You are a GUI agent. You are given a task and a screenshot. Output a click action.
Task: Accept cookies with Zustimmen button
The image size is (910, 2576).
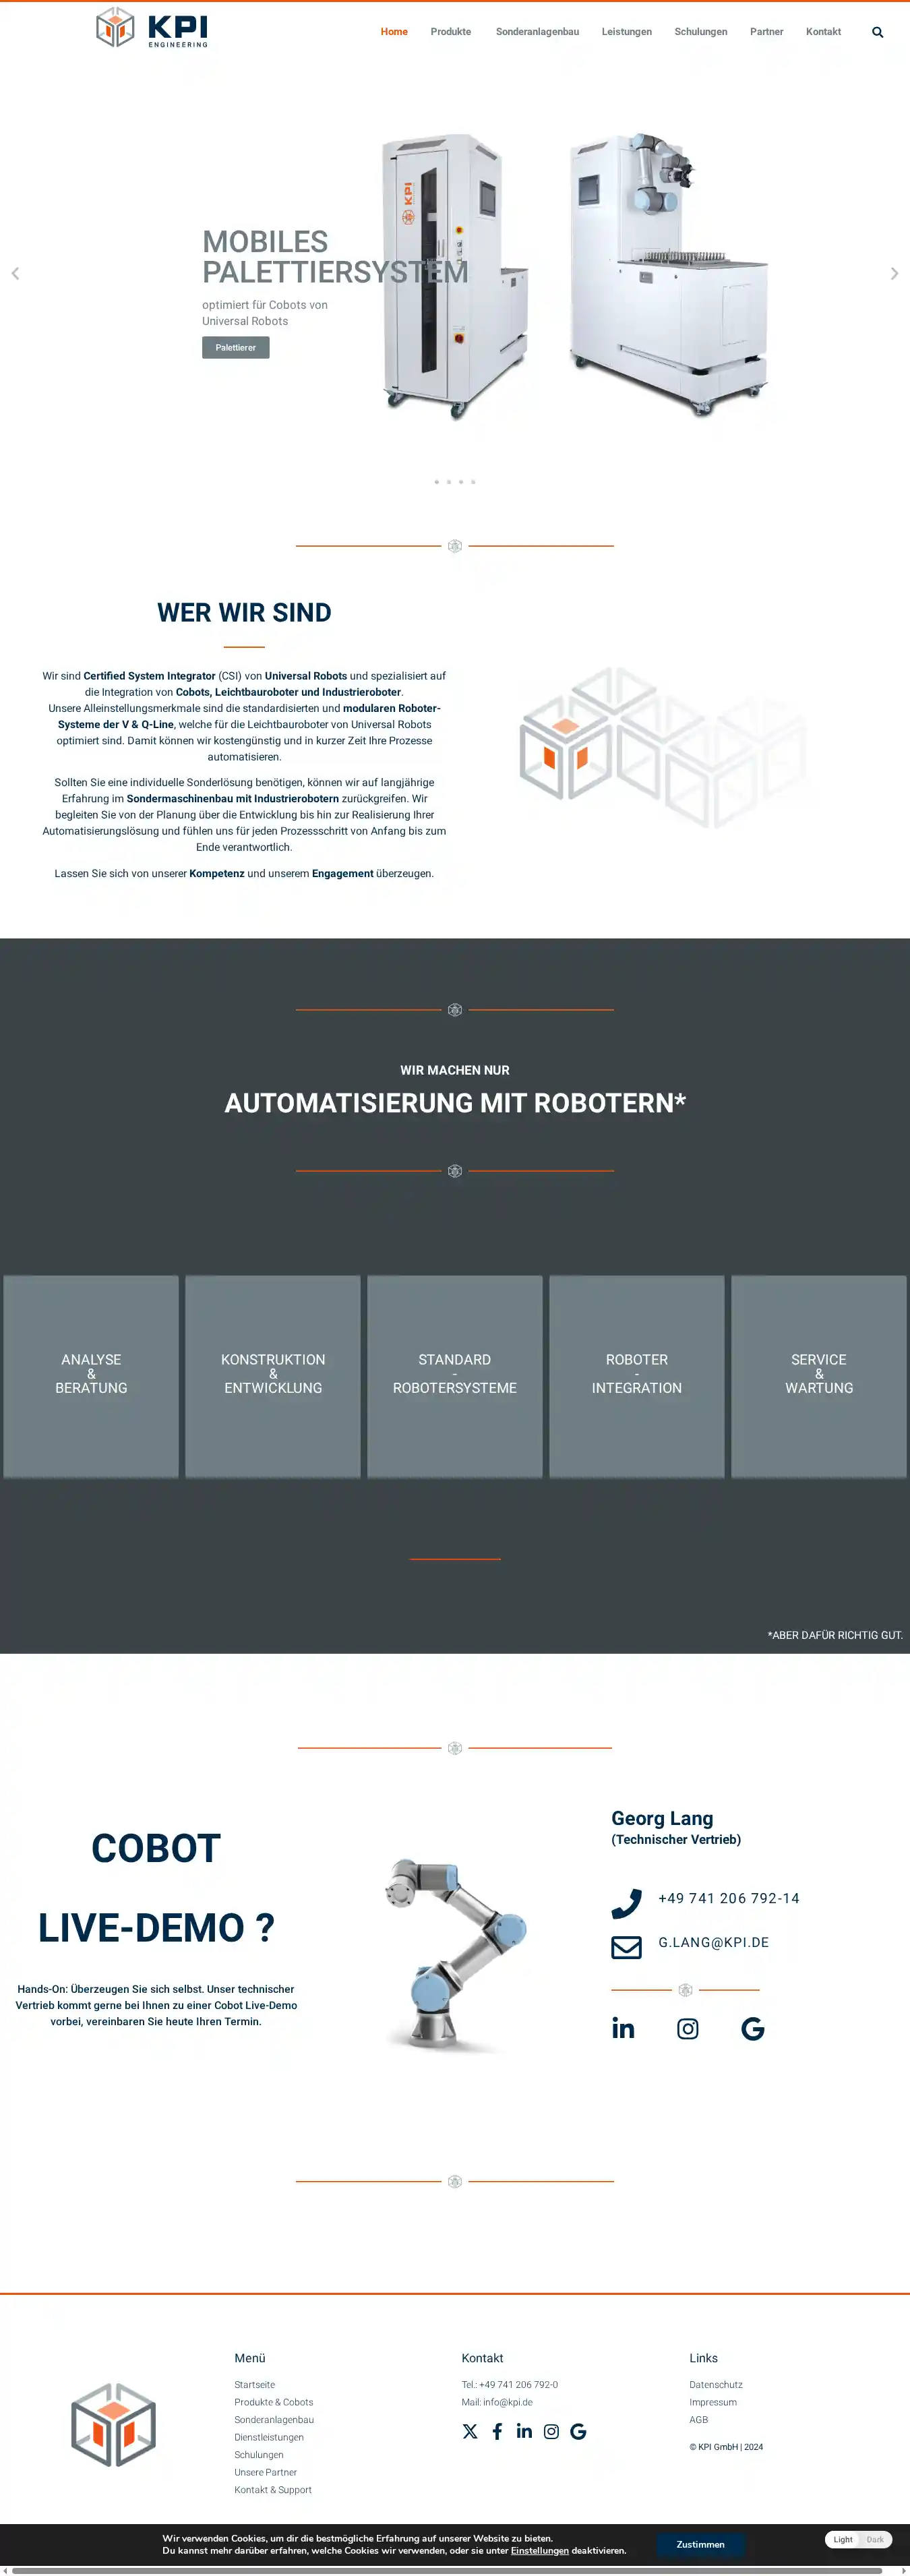tap(700, 2544)
